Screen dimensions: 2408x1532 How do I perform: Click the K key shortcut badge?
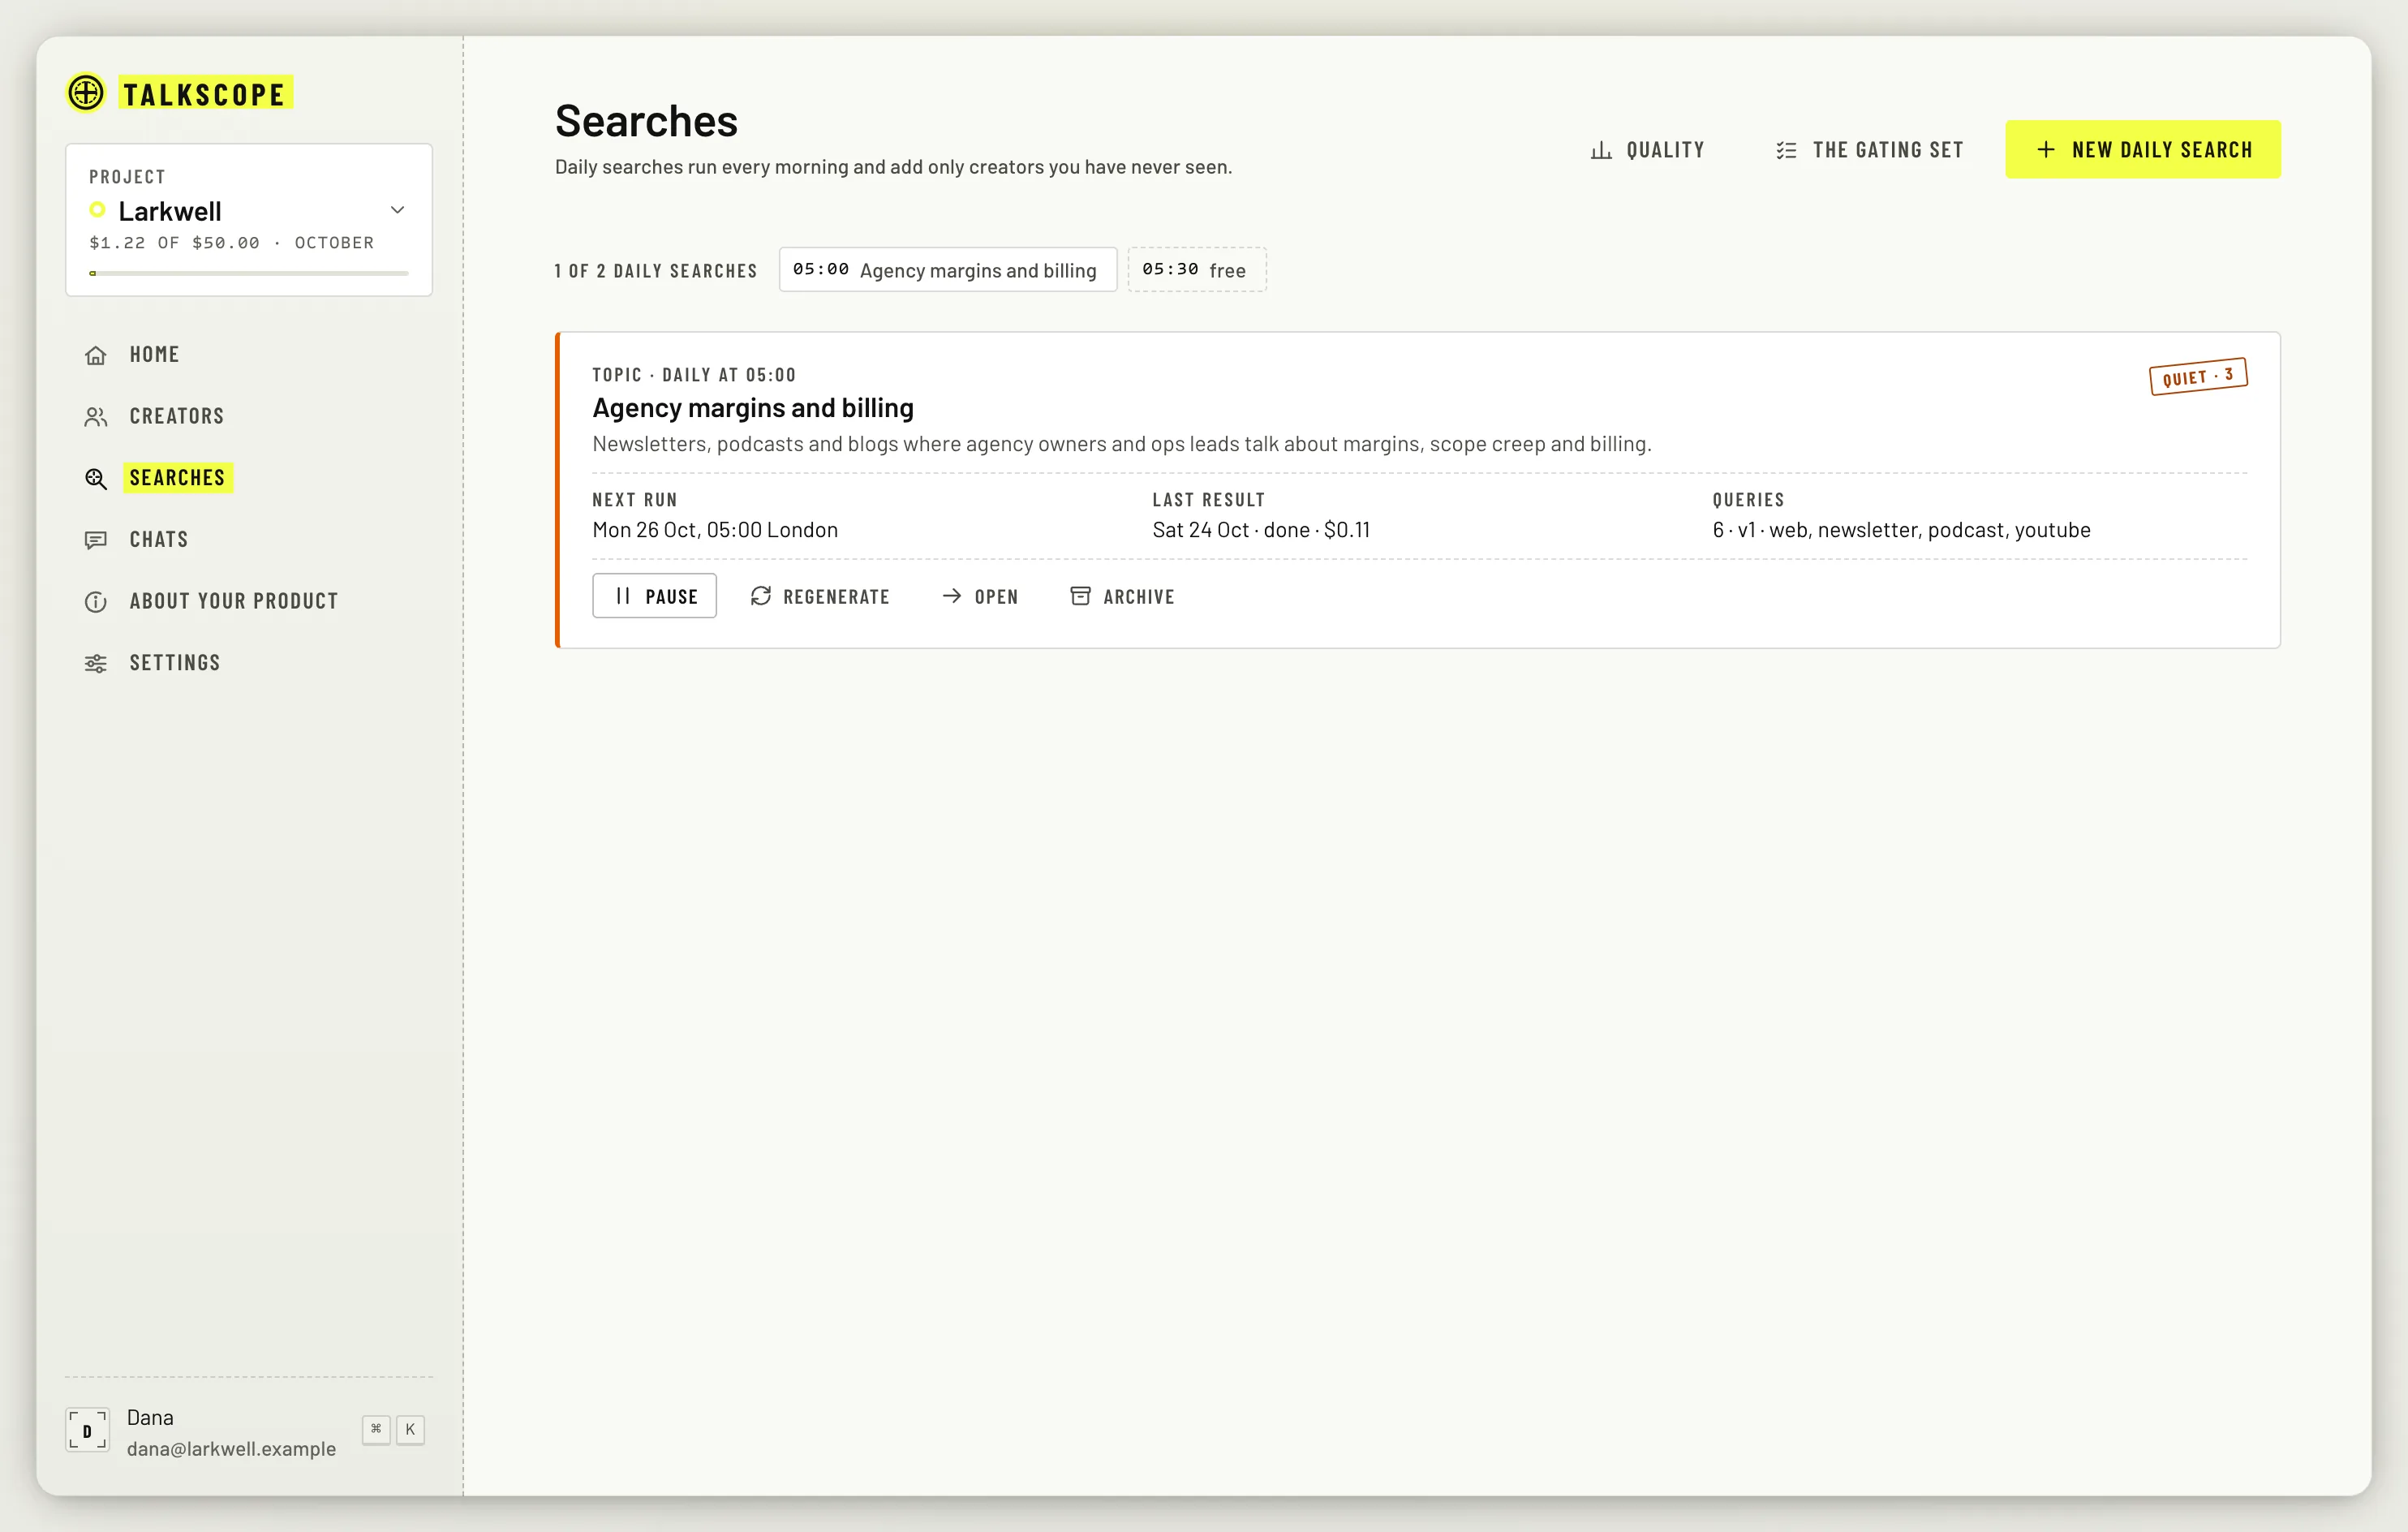tap(410, 1430)
